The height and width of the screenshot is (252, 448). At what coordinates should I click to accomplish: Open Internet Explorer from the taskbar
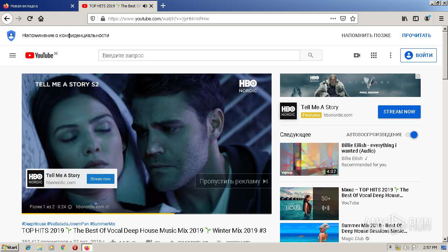point(28,247)
